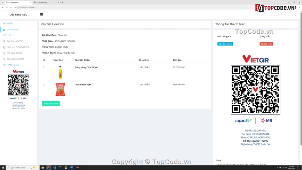Click the volume speaker tray icon

[286, 168]
